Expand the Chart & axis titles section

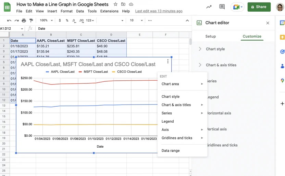[221, 65]
